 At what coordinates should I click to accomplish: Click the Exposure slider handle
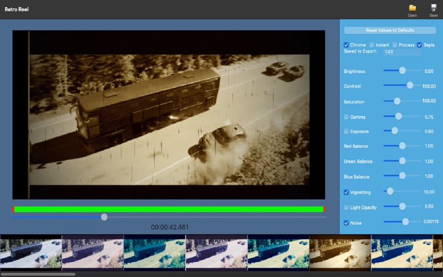[394, 131]
